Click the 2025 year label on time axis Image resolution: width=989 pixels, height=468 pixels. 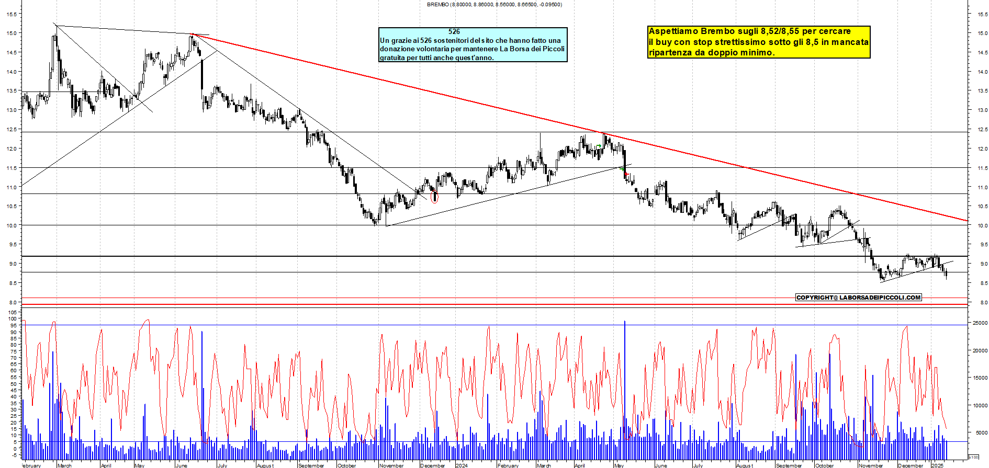pos(937,465)
